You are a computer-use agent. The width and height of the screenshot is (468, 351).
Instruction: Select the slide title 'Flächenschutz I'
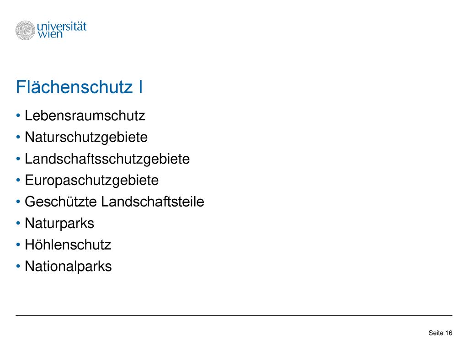(x=80, y=87)
